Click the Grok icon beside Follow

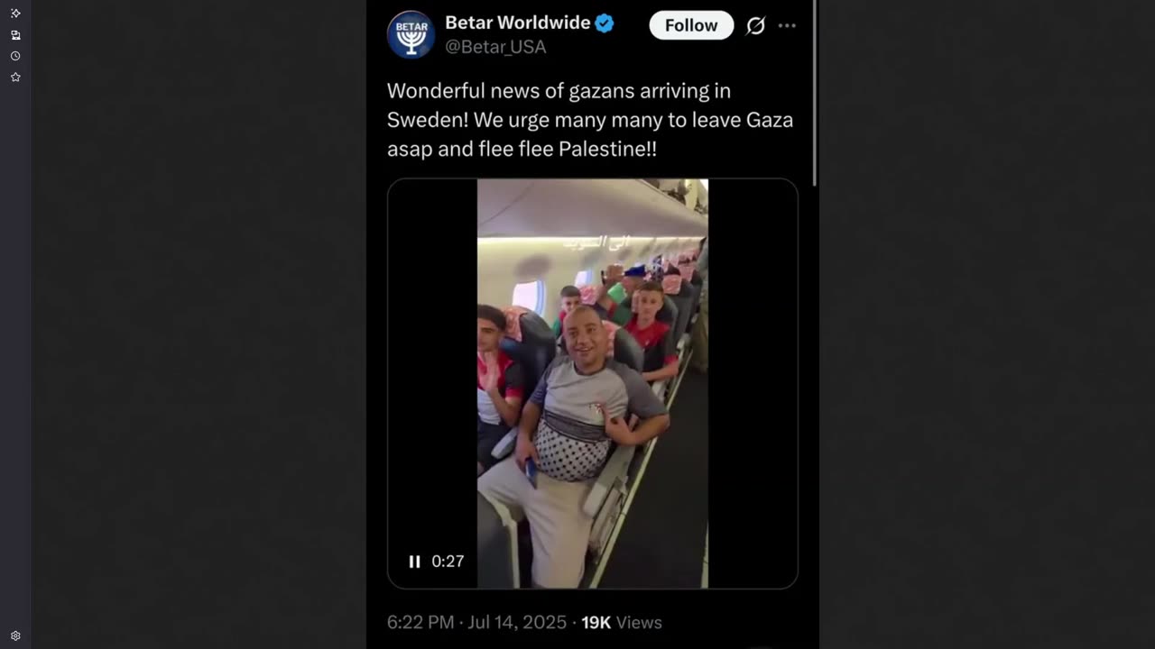click(x=755, y=26)
